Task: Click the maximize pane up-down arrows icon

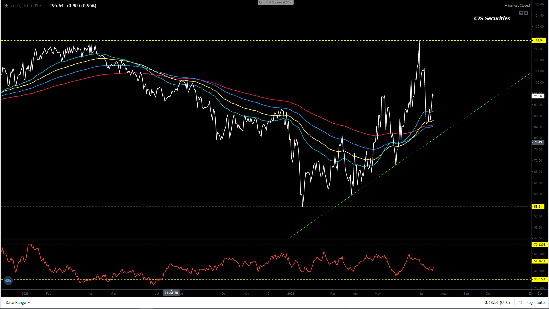Action: click(526, 13)
